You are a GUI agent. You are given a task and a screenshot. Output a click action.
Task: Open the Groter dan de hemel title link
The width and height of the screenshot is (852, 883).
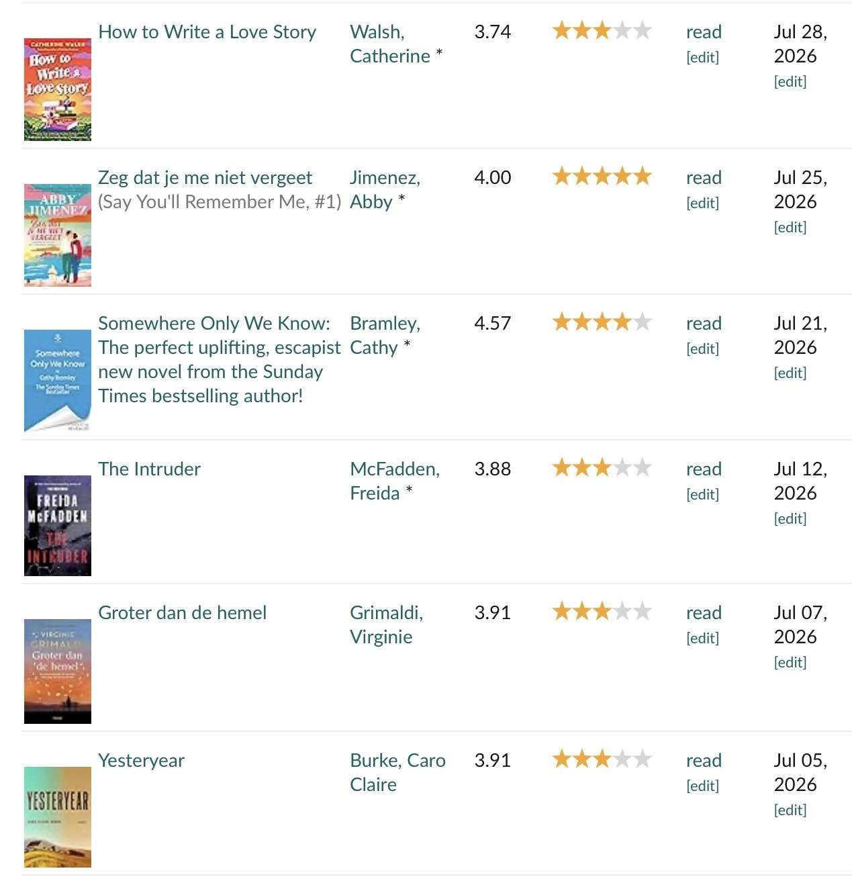183,612
